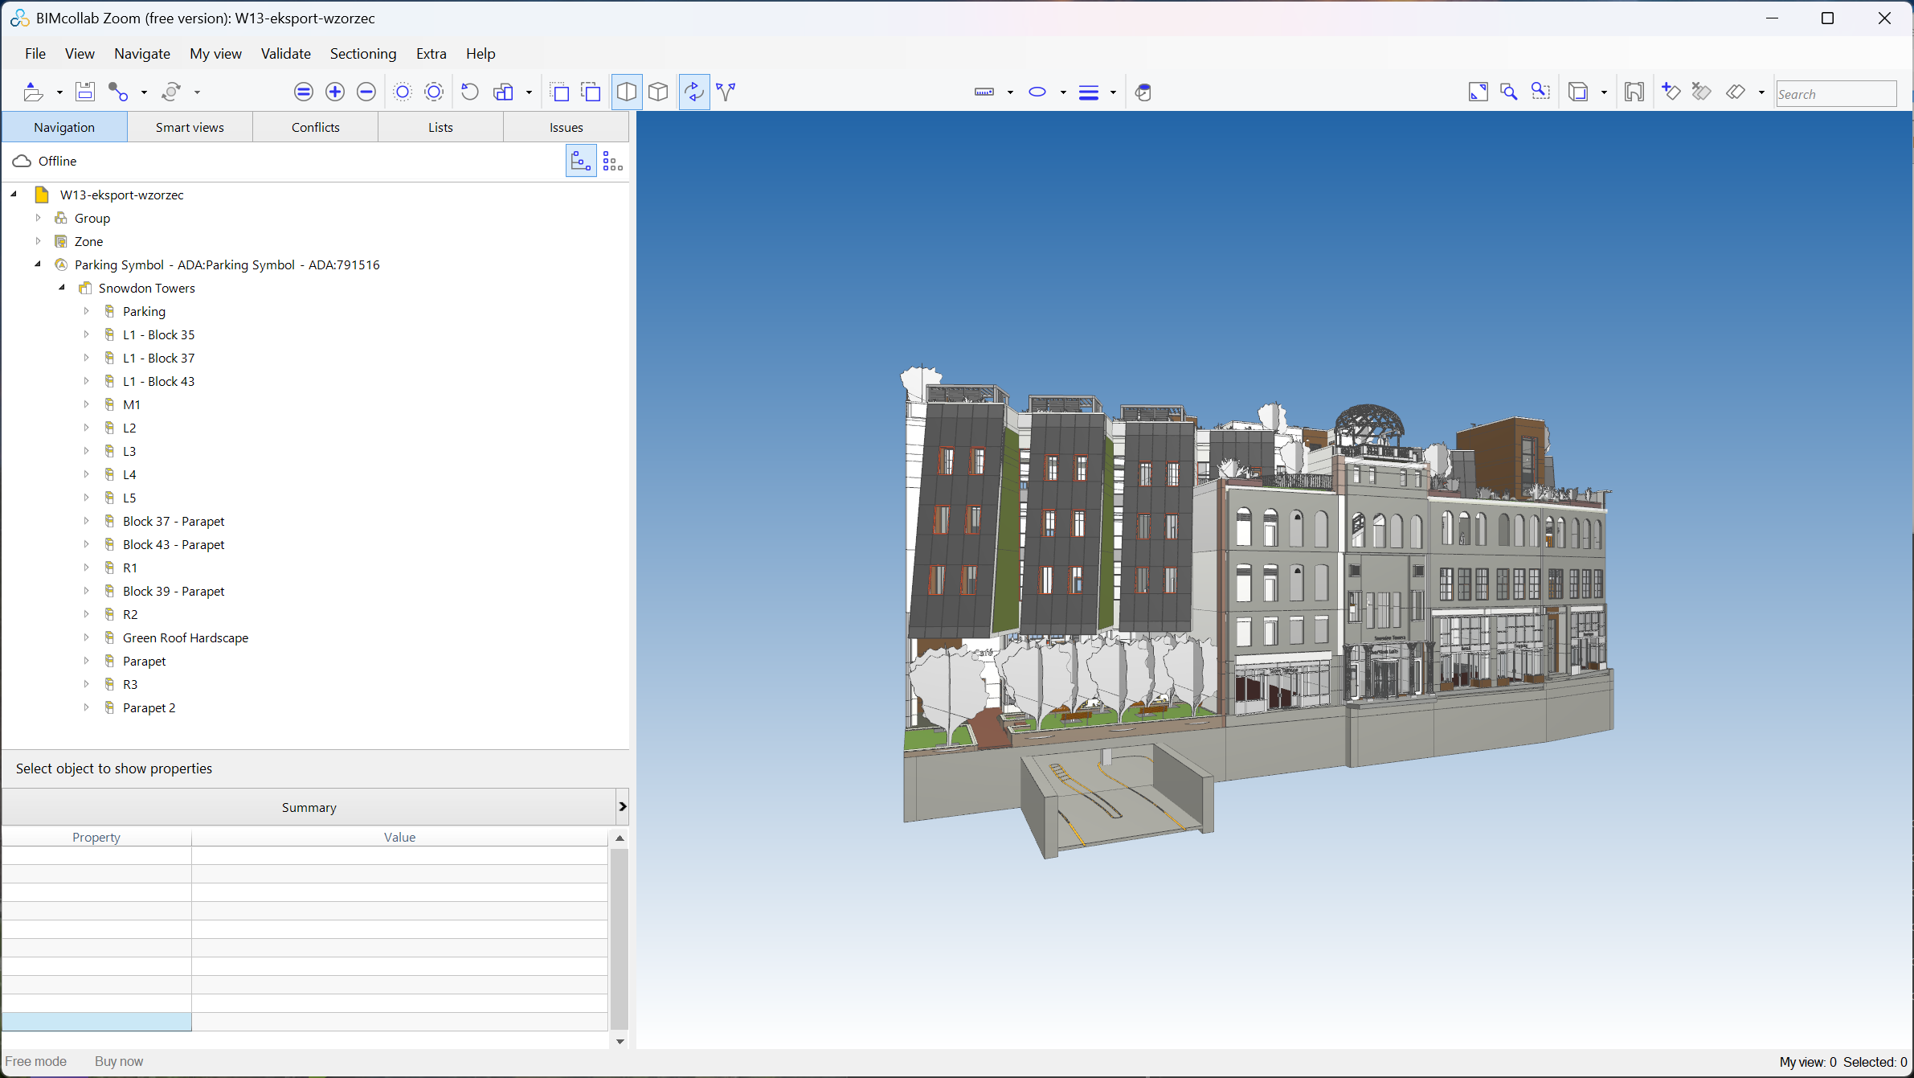Image resolution: width=1914 pixels, height=1078 pixels.
Task: Expand the Group tree node
Action: [38, 218]
